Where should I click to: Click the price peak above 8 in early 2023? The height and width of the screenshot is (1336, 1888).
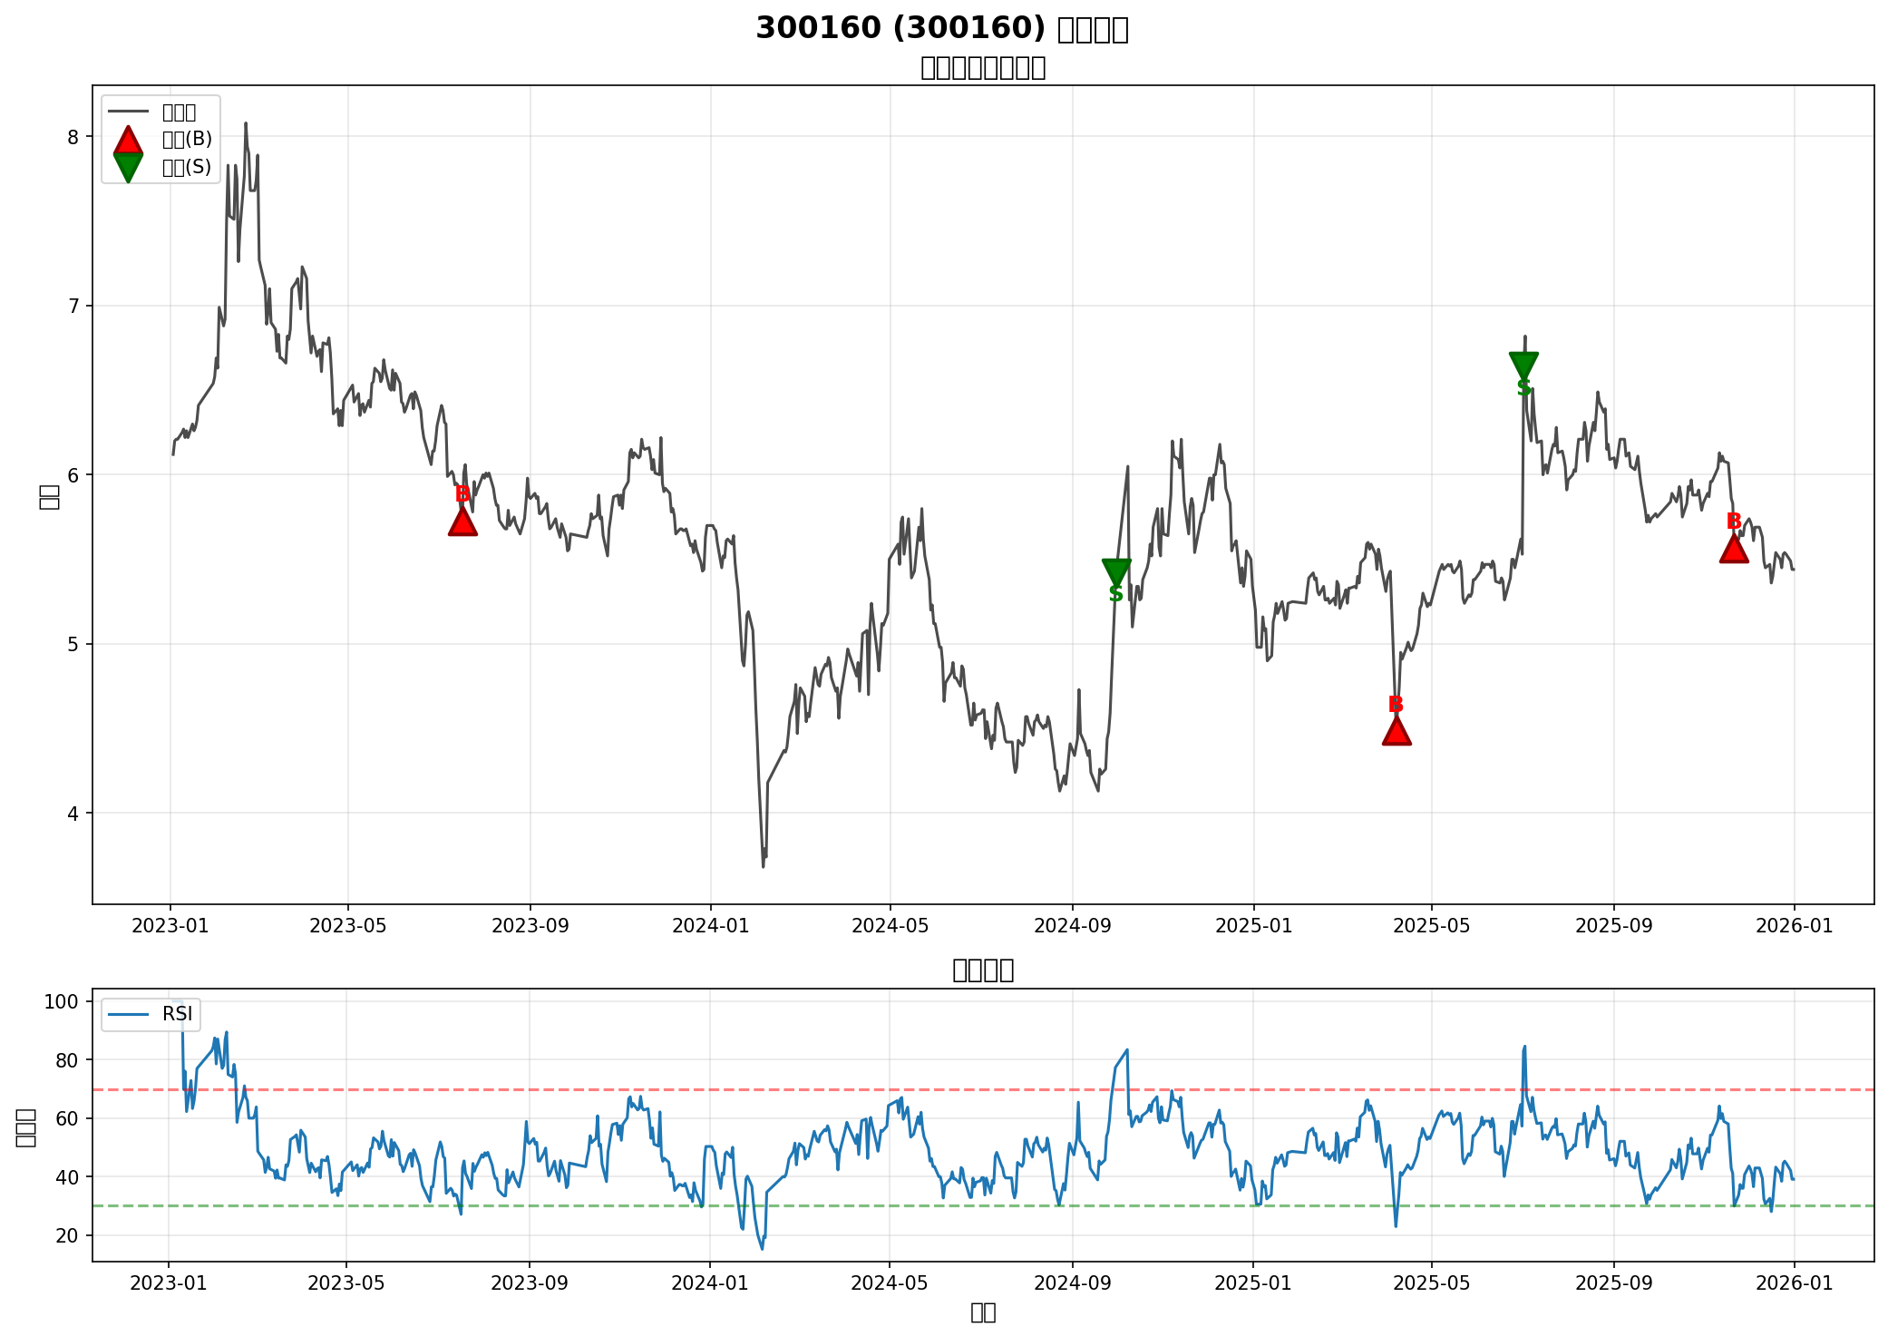pyautogui.click(x=246, y=123)
